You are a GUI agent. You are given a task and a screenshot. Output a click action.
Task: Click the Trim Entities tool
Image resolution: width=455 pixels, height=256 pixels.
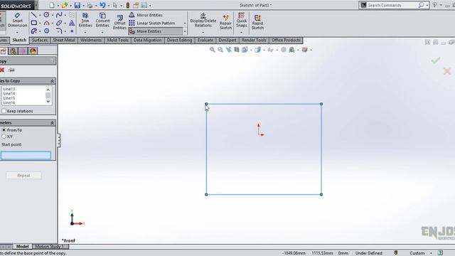point(85,20)
